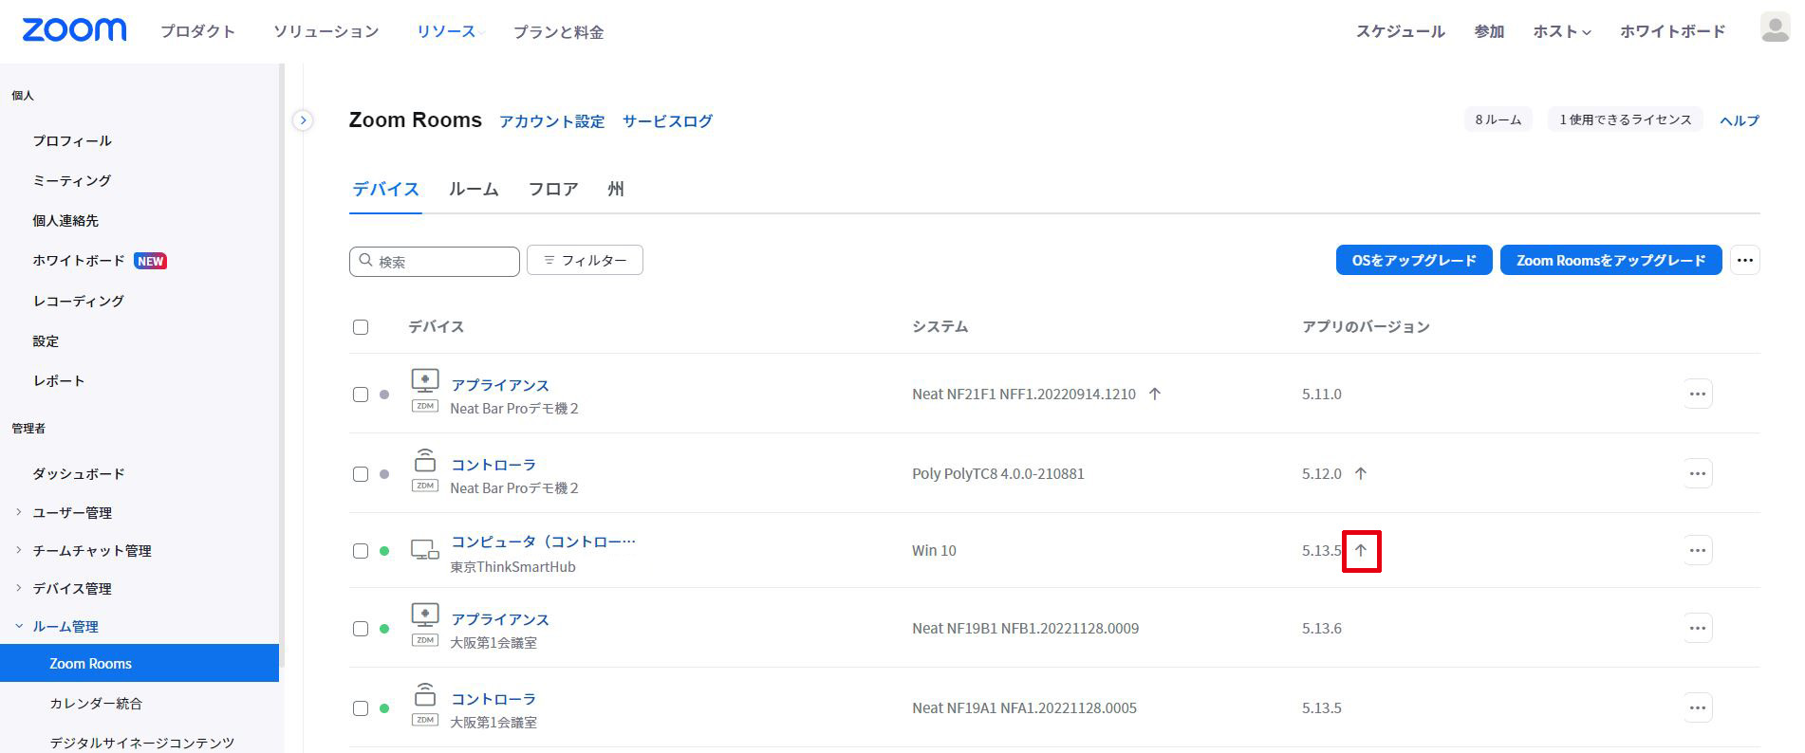
Task: Switch to the デバイス tab
Action: point(385,189)
